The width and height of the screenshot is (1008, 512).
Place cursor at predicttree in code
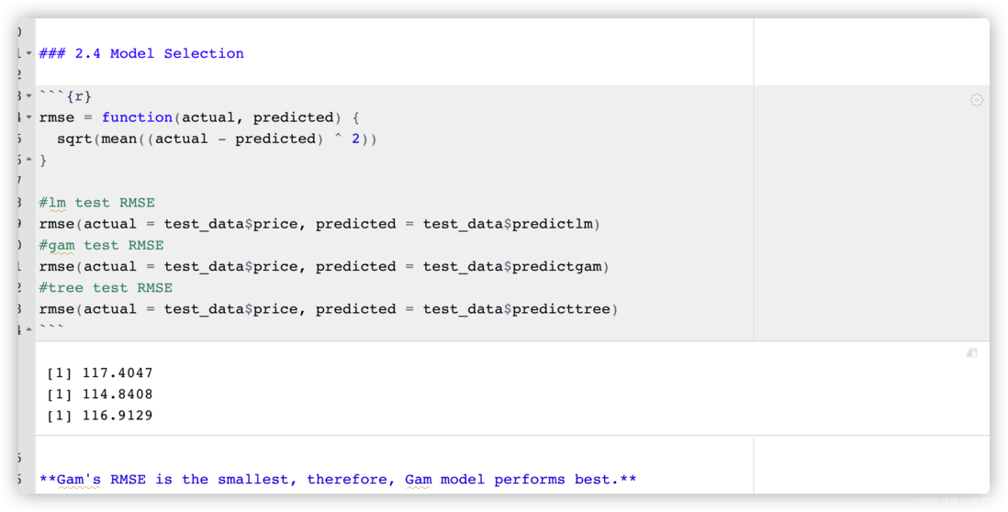tap(562, 309)
